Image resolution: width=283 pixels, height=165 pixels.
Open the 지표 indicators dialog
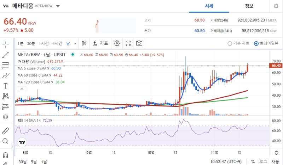click(100, 43)
